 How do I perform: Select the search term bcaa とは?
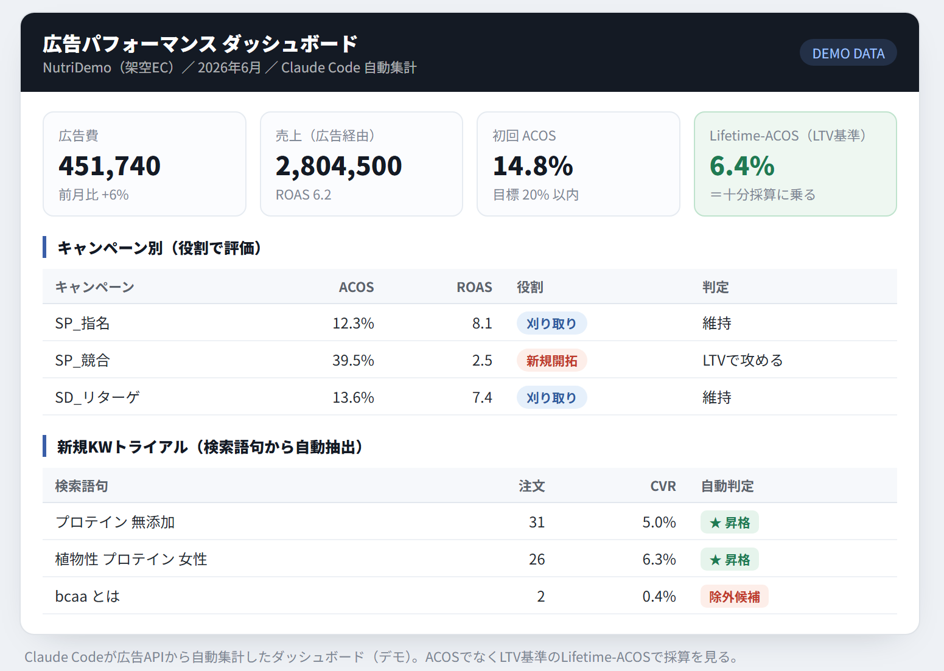coord(88,596)
